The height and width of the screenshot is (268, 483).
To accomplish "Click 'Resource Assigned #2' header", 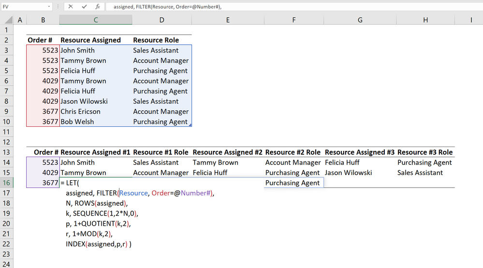I will 227,152.
